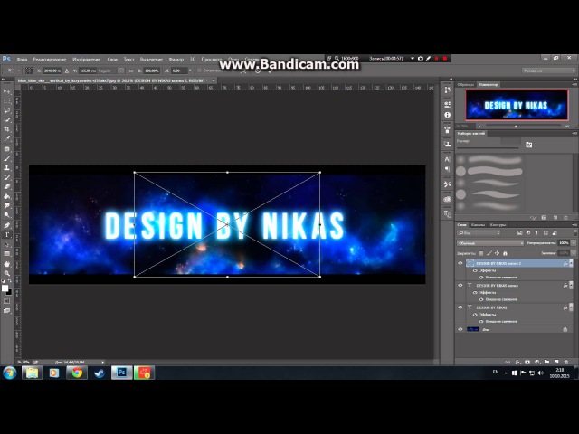Open the Paragraph panel icon
This screenshot has width=579, height=434.
[x=447, y=169]
